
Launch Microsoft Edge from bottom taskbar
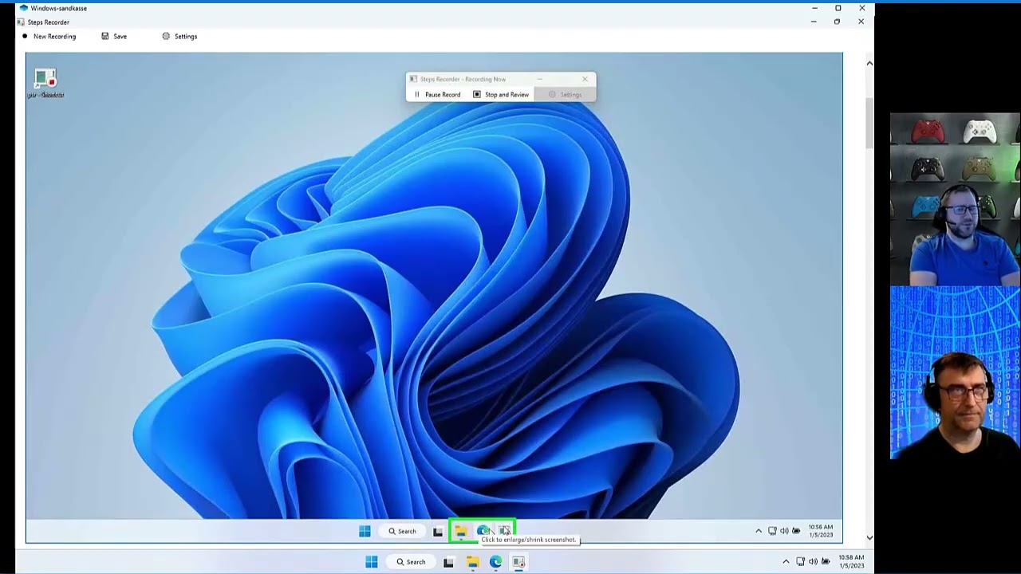pyautogui.click(x=495, y=562)
